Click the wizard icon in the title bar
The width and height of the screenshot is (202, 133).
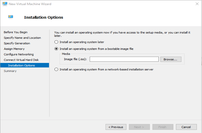point(4,4)
